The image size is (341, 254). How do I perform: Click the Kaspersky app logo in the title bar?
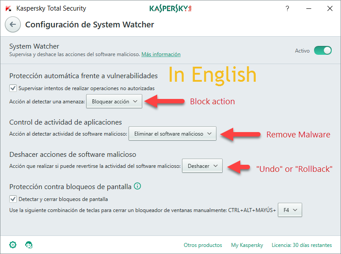[8, 8]
